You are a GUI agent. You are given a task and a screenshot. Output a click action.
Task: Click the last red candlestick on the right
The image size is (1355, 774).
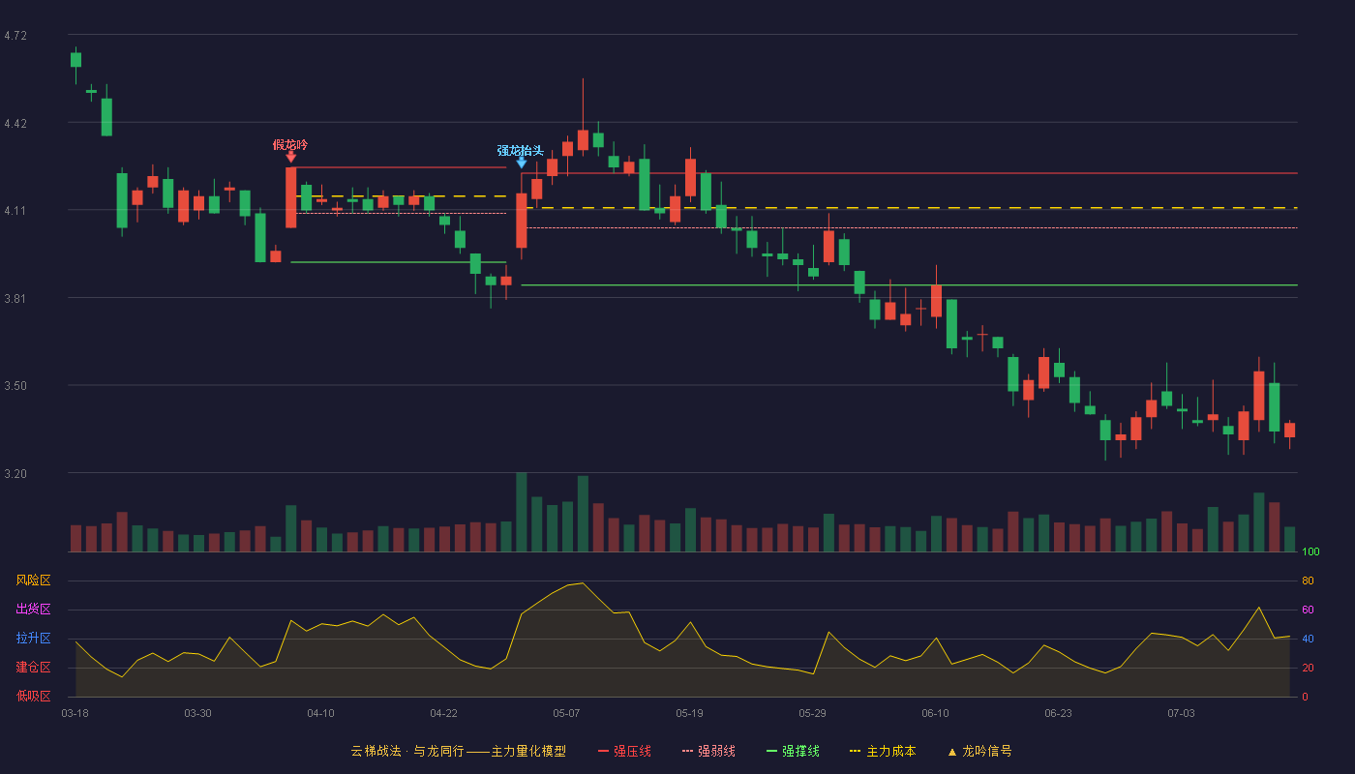tap(1289, 430)
